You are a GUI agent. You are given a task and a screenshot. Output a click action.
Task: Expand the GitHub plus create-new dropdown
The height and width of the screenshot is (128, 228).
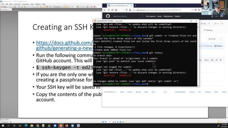click(217, 16)
